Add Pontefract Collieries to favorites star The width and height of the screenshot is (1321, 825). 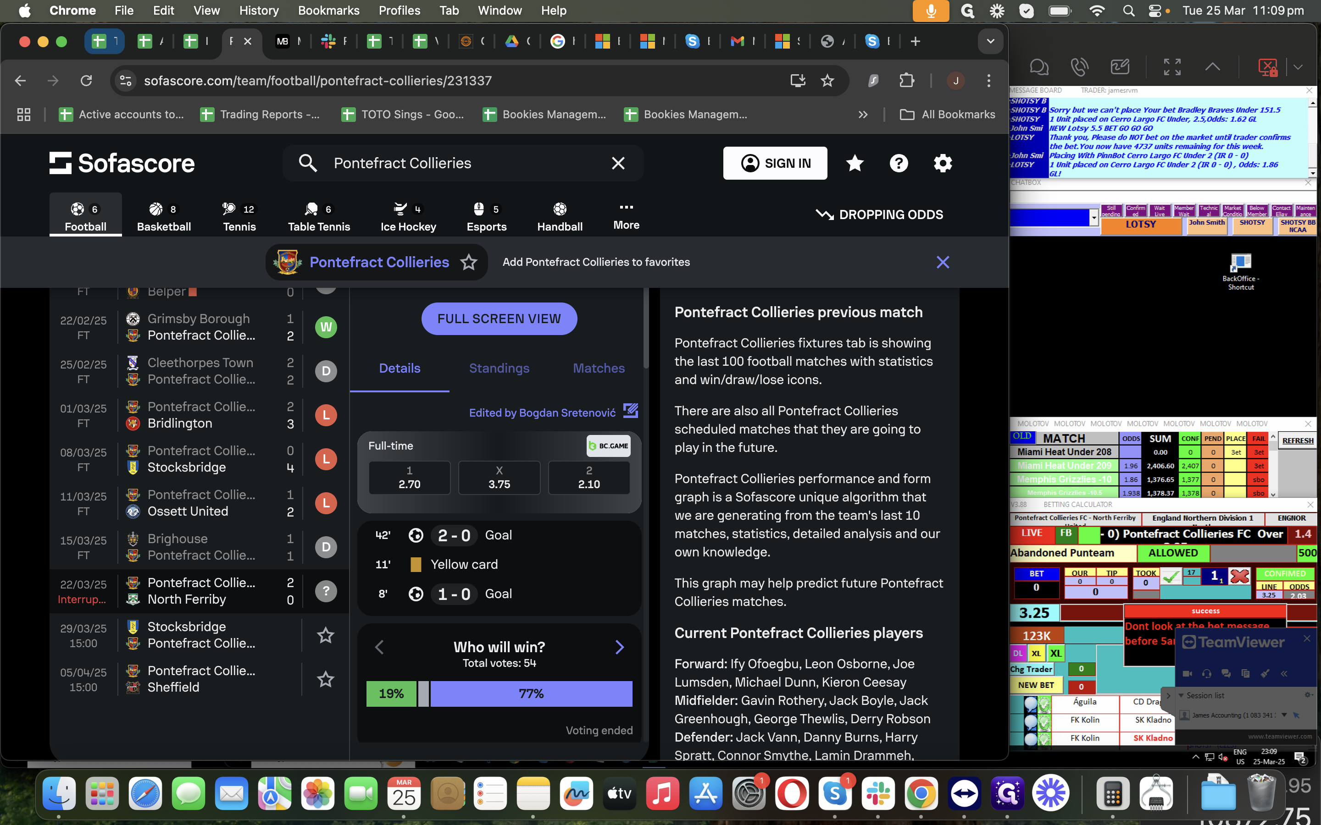[x=469, y=263]
